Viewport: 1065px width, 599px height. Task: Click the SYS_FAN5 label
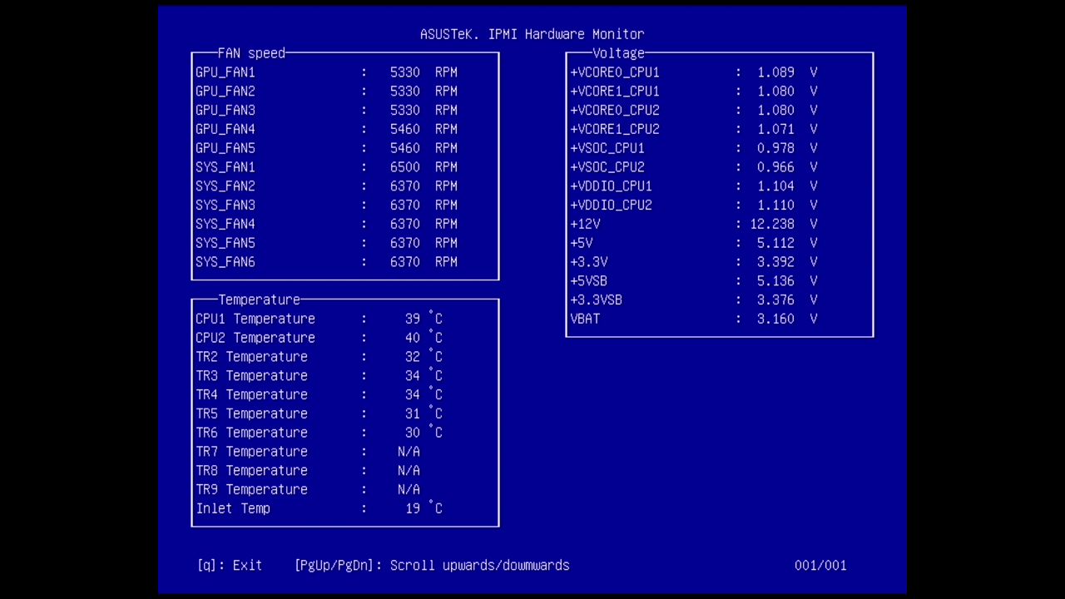tap(225, 243)
